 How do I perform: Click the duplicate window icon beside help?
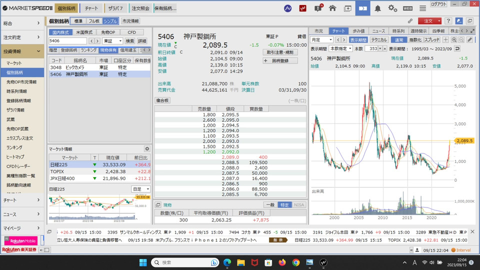point(469,21)
